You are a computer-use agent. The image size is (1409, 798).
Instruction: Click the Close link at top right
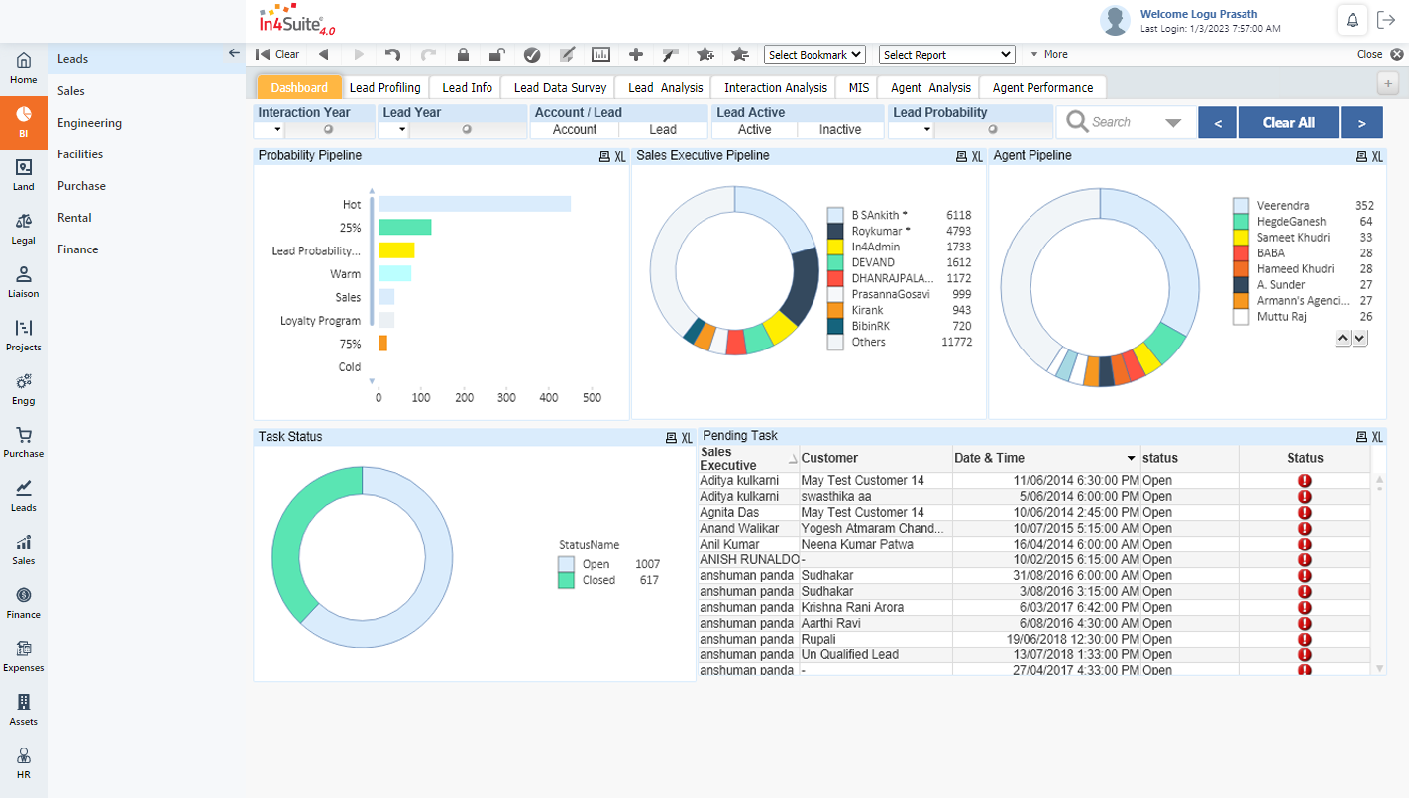point(1368,54)
